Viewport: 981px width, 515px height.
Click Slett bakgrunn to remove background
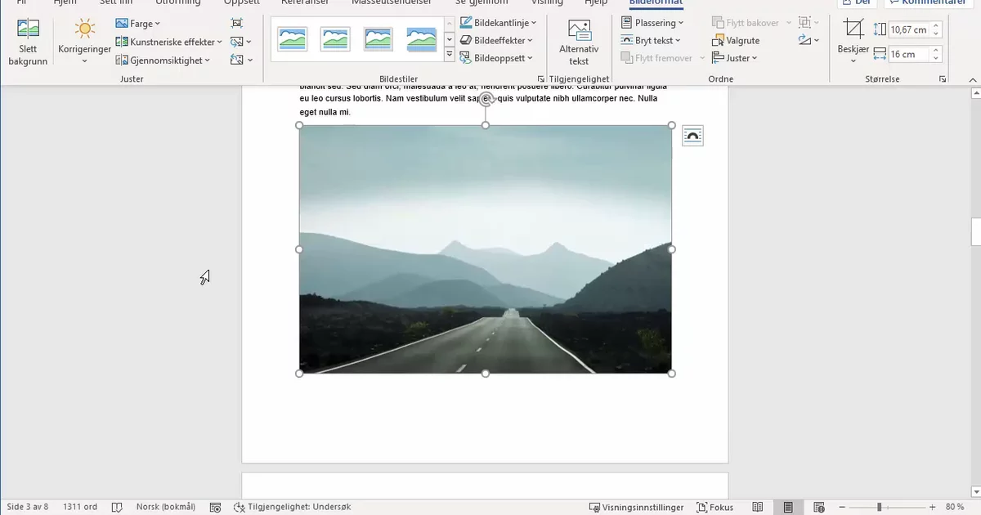[28, 43]
